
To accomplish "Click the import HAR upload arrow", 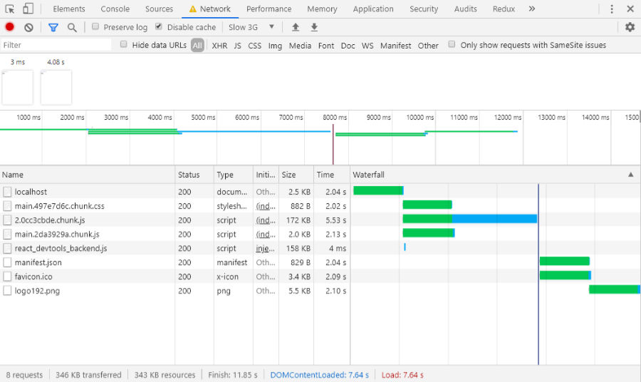I will pos(296,27).
